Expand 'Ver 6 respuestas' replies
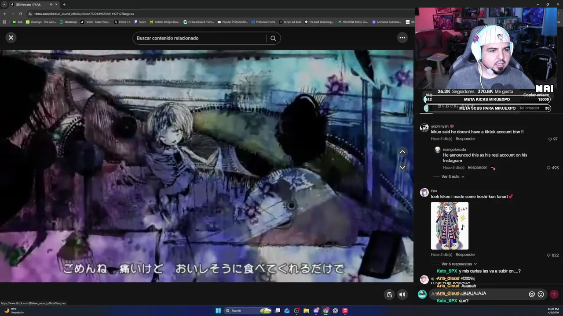This screenshot has height=316, width=563. point(459,264)
